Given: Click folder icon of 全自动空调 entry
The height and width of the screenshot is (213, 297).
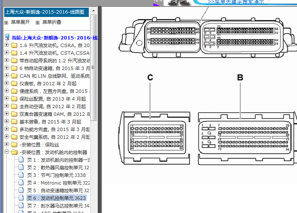Looking at the screenshot, I should (14, 106).
